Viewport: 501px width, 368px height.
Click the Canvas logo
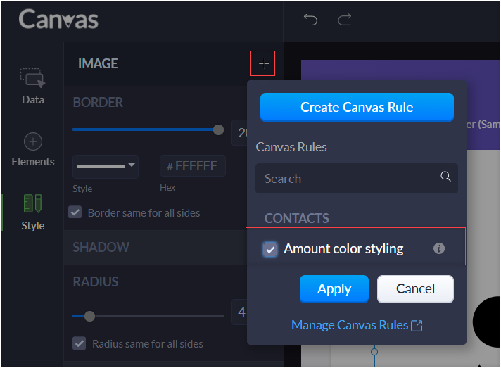coord(58,19)
